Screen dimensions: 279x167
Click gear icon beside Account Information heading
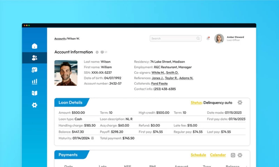(97, 52)
